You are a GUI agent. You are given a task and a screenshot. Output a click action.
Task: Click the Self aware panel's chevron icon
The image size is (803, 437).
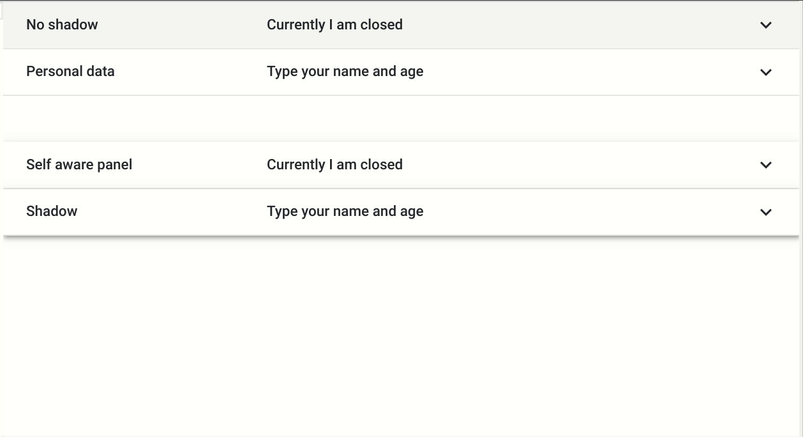pos(766,165)
